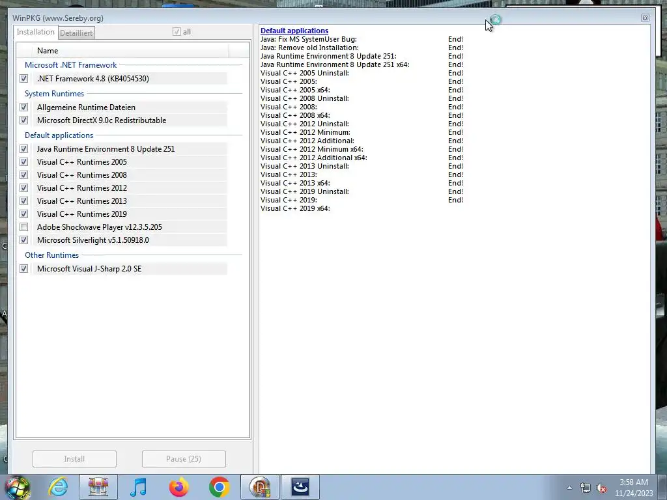Click the taskbar clock showing 3:58 AM

coord(634,488)
